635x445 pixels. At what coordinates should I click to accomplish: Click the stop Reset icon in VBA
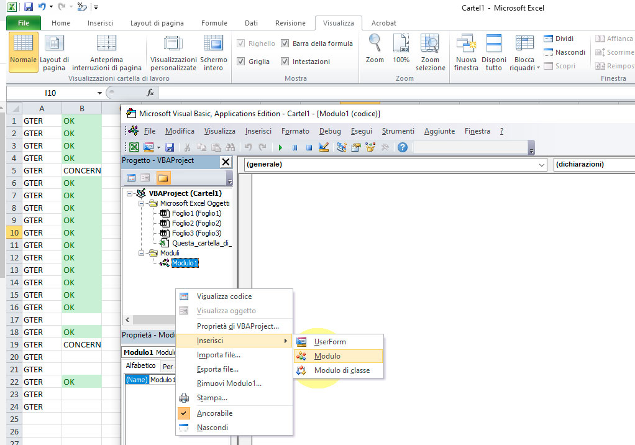click(309, 148)
